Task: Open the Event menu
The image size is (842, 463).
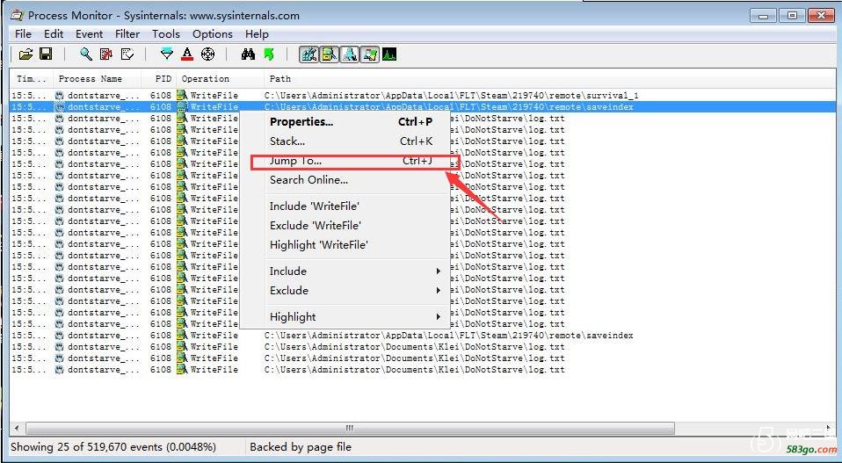Action: click(89, 33)
